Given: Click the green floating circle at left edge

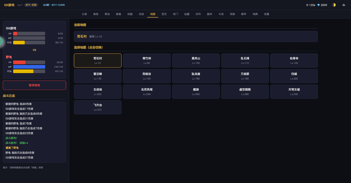Looking at the screenshot, I should 1,41.
